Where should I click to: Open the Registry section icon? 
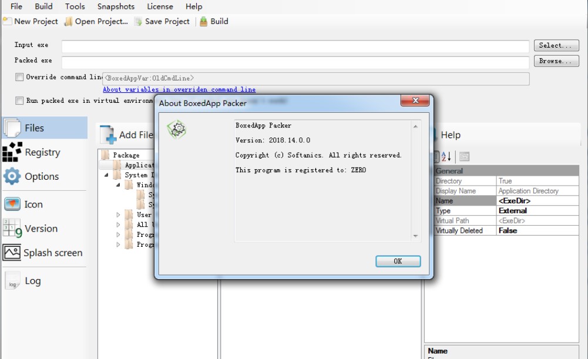pyautogui.click(x=12, y=152)
